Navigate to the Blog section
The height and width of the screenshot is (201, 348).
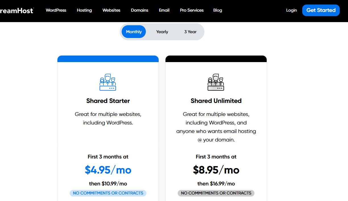tap(217, 10)
